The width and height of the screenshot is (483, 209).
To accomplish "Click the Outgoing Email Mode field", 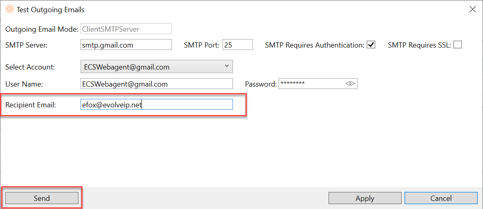I will pos(126,29).
